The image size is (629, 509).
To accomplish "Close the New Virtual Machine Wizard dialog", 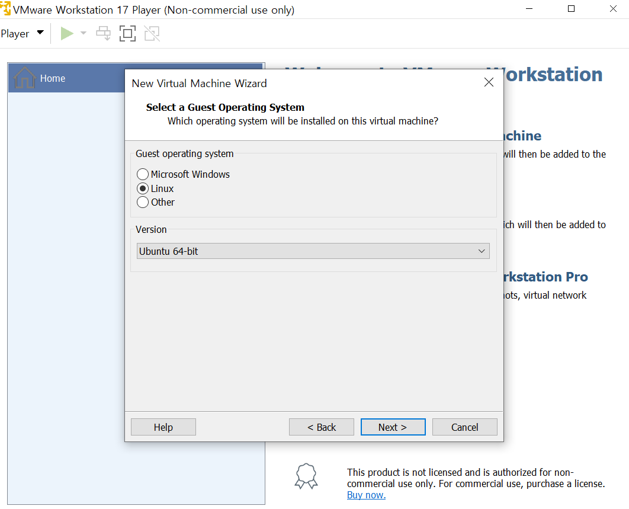I will tap(489, 82).
